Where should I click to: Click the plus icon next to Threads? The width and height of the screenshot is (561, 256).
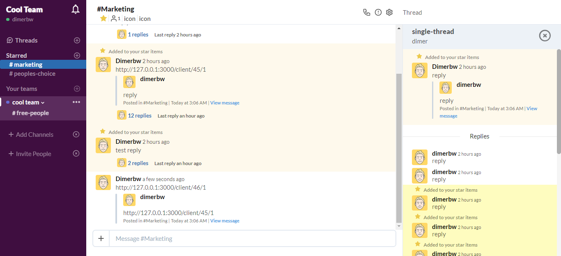[x=77, y=40]
